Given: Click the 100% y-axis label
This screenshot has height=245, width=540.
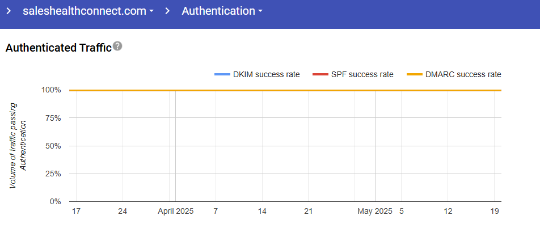Looking at the screenshot, I should (51, 90).
